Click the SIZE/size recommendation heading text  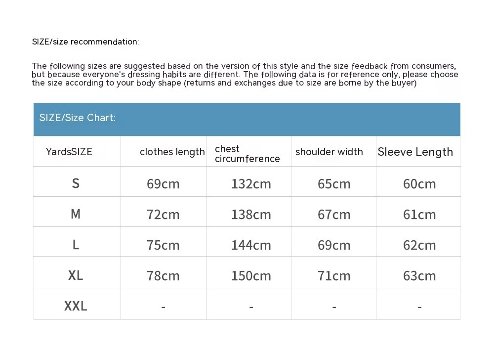(85, 42)
